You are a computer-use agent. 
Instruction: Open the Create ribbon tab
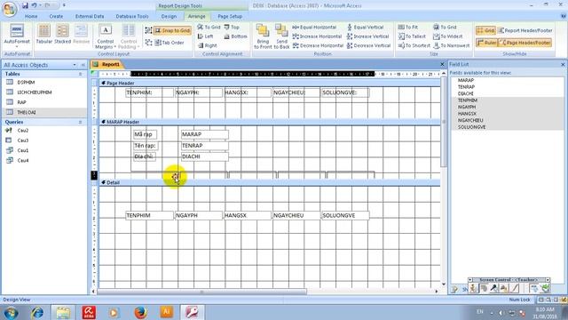point(56,16)
